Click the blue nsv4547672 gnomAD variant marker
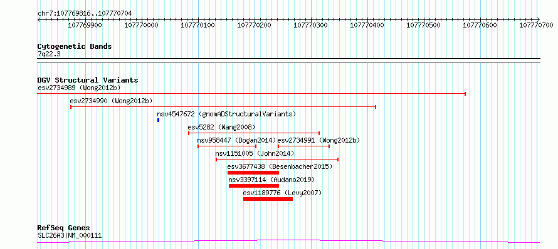This screenshot has width=558, height=249. 158,120
